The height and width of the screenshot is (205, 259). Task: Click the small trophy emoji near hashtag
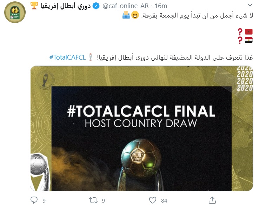[x=91, y=57]
